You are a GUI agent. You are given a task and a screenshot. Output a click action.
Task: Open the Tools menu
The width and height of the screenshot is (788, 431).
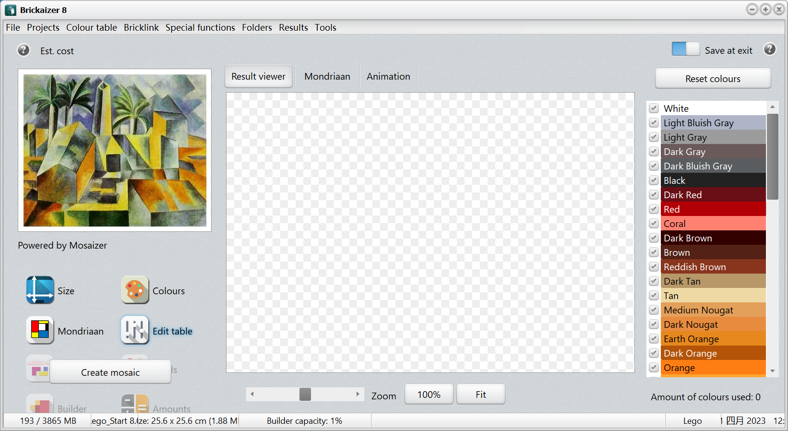pos(325,27)
